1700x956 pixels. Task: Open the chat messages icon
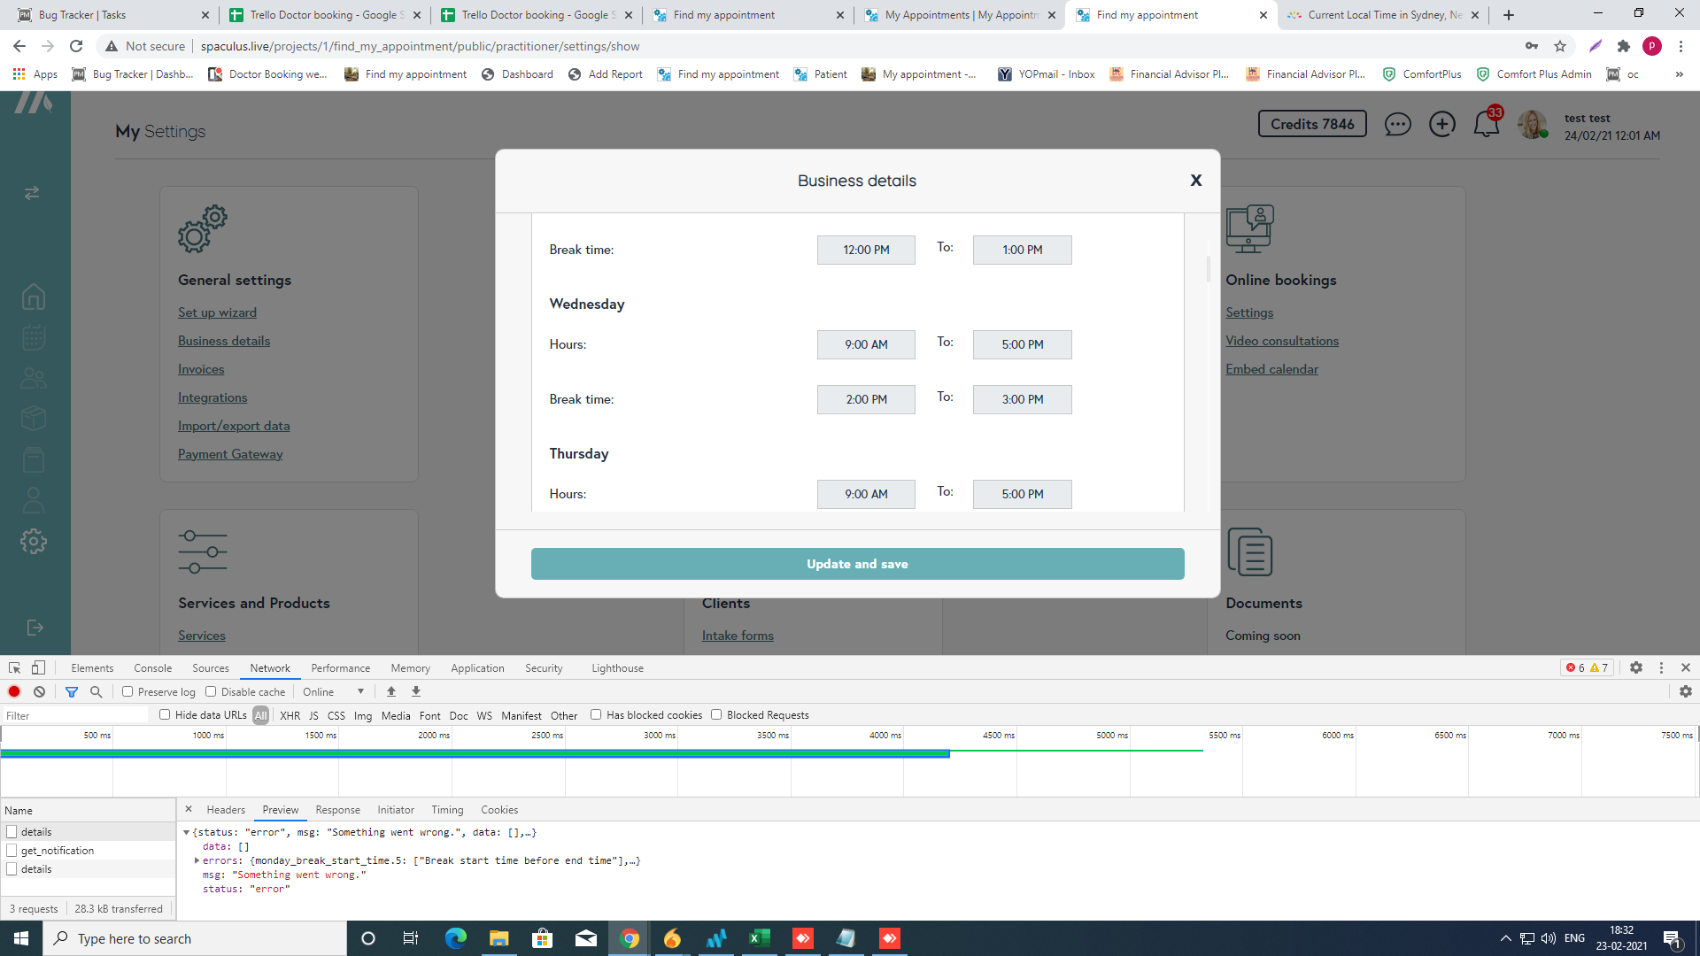click(x=1397, y=125)
